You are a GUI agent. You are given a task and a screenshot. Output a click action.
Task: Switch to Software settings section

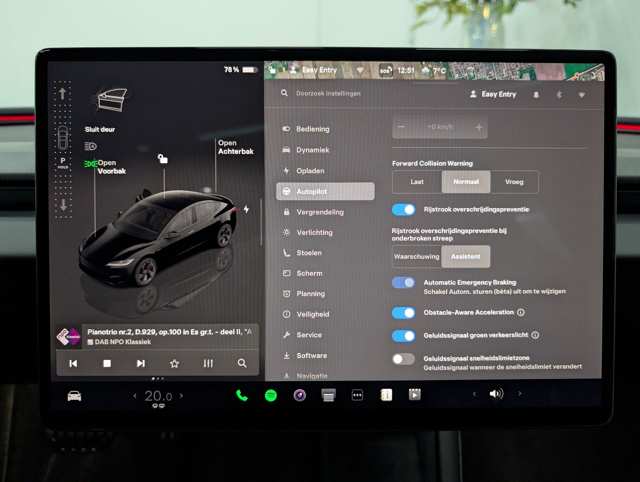click(x=312, y=356)
